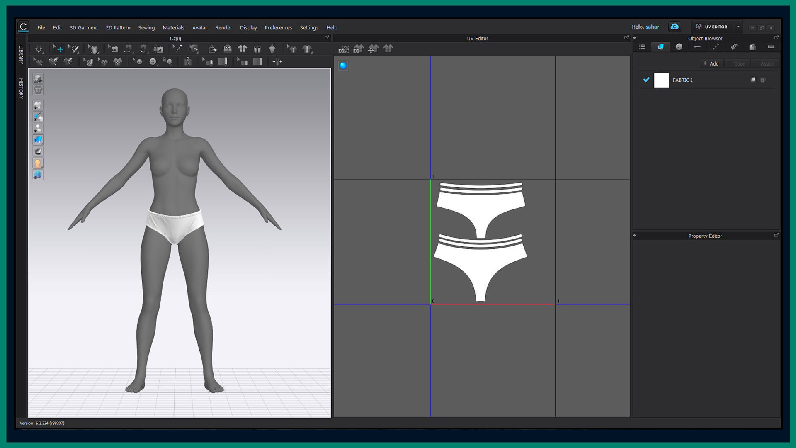Viewport: 796px width, 448px height.
Task: Click the sahar username link
Action: pyautogui.click(x=652, y=27)
